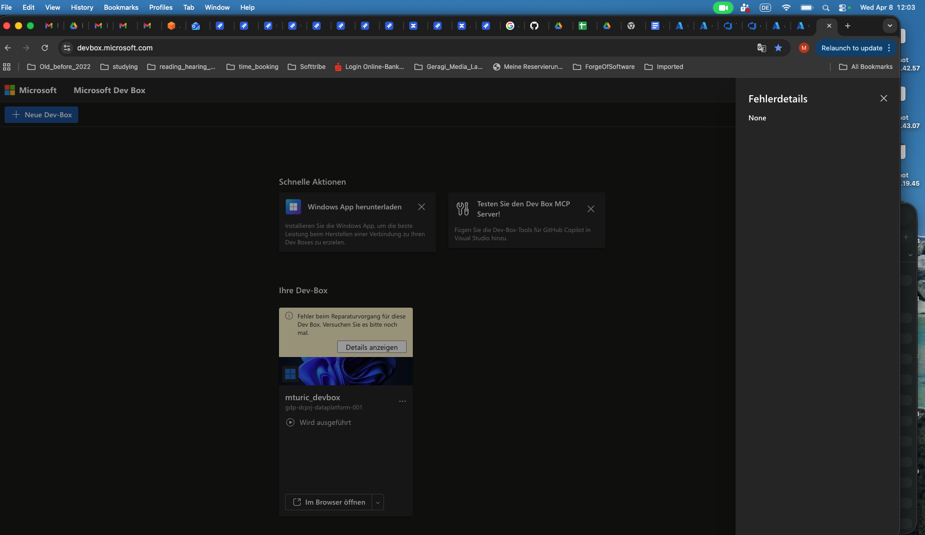Open Spotlight search in the menu bar

pyautogui.click(x=825, y=7)
